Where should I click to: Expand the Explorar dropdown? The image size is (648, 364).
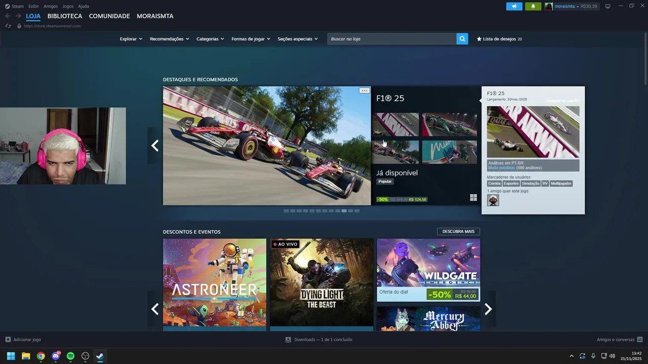point(131,39)
